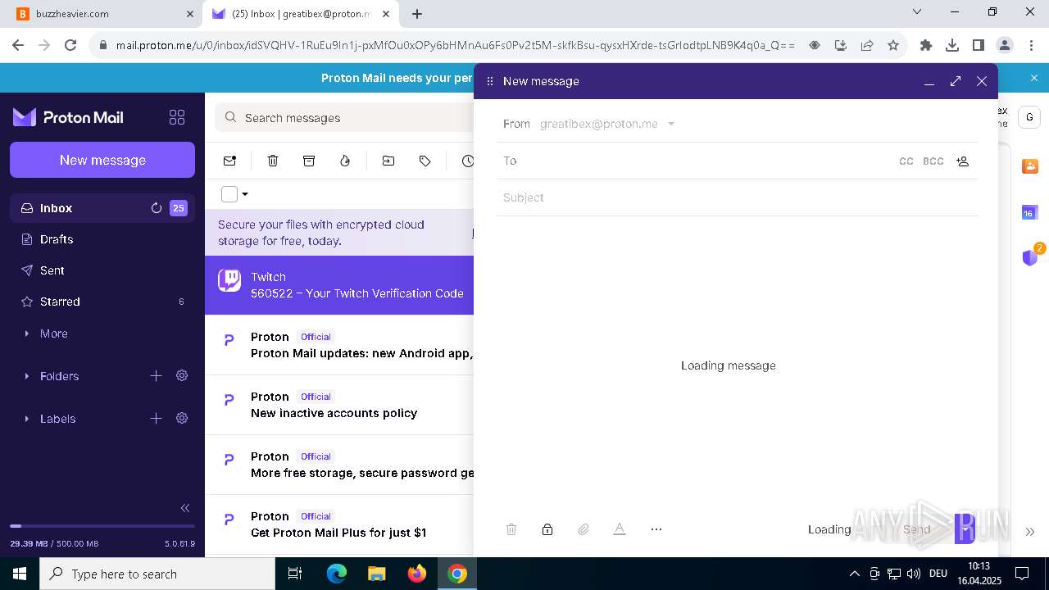Open the Sent folder

tap(102, 270)
